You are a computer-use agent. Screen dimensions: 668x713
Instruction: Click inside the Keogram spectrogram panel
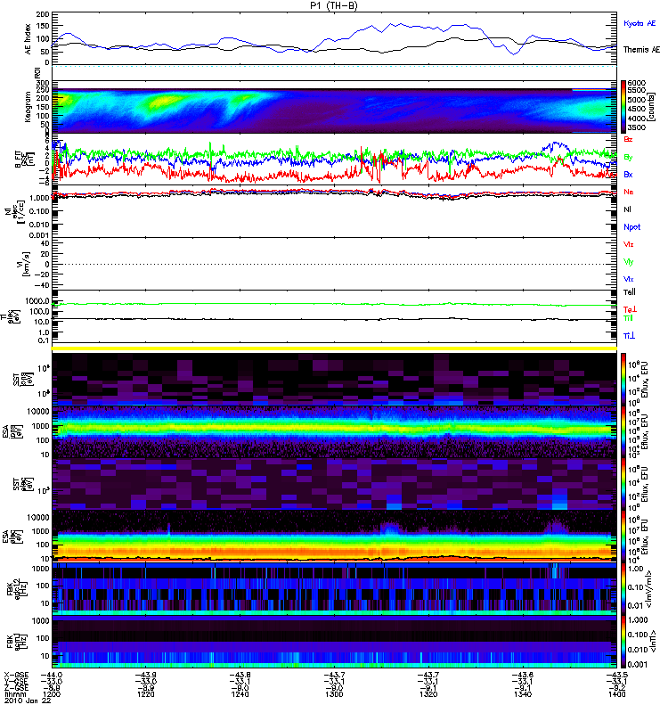[x=335, y=109]
